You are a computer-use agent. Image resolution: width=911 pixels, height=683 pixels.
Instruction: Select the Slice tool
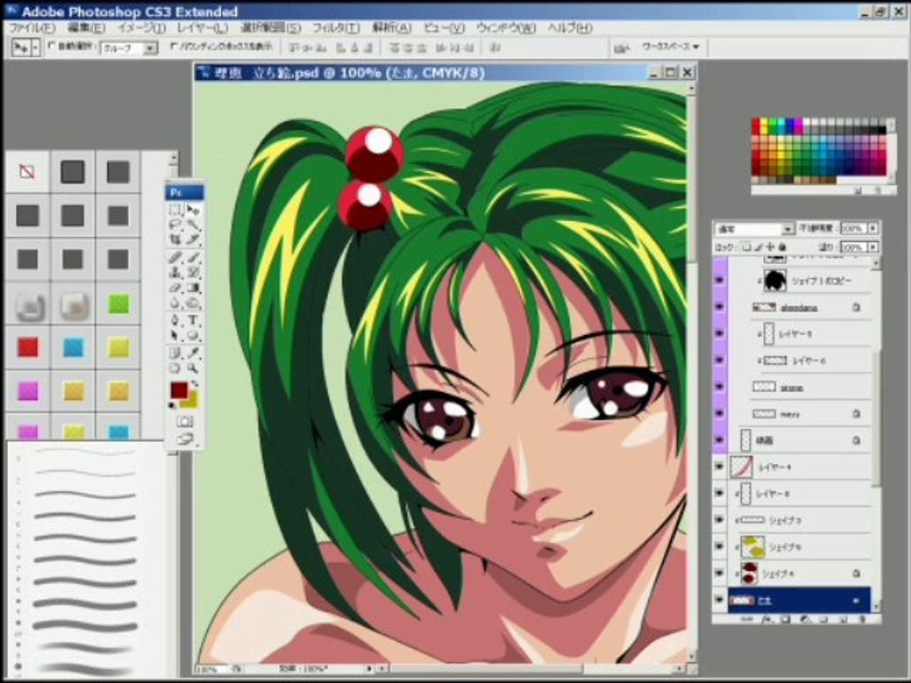coord(194,239)
